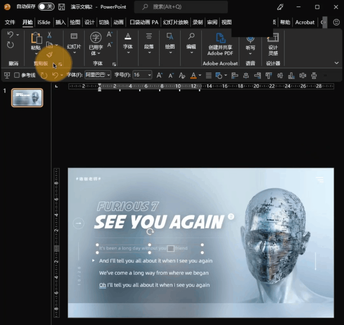Click the text alignment lines icon in quick toolbar
The width and height of the screenshot is (344, 325).
point(208,76)
